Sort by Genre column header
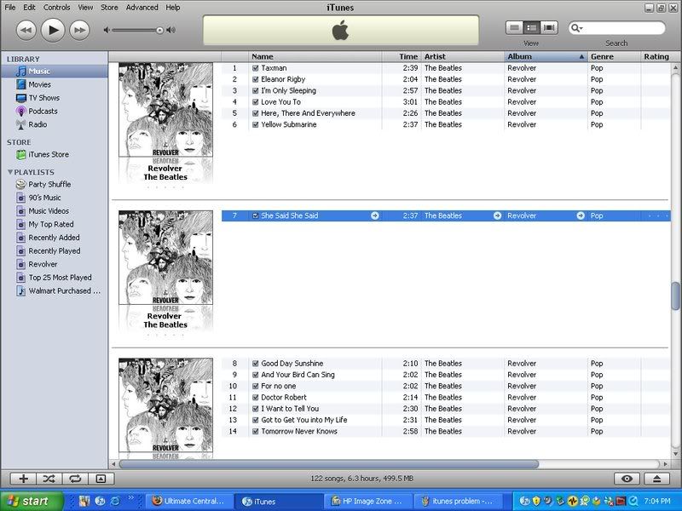 tap(614, 56)
